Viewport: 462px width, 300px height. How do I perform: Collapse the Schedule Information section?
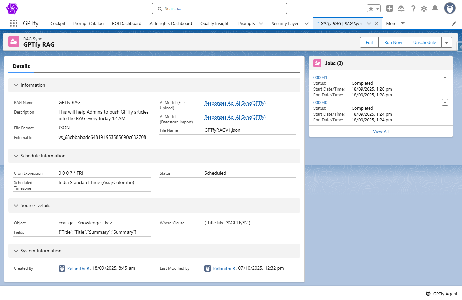[16, 156]
